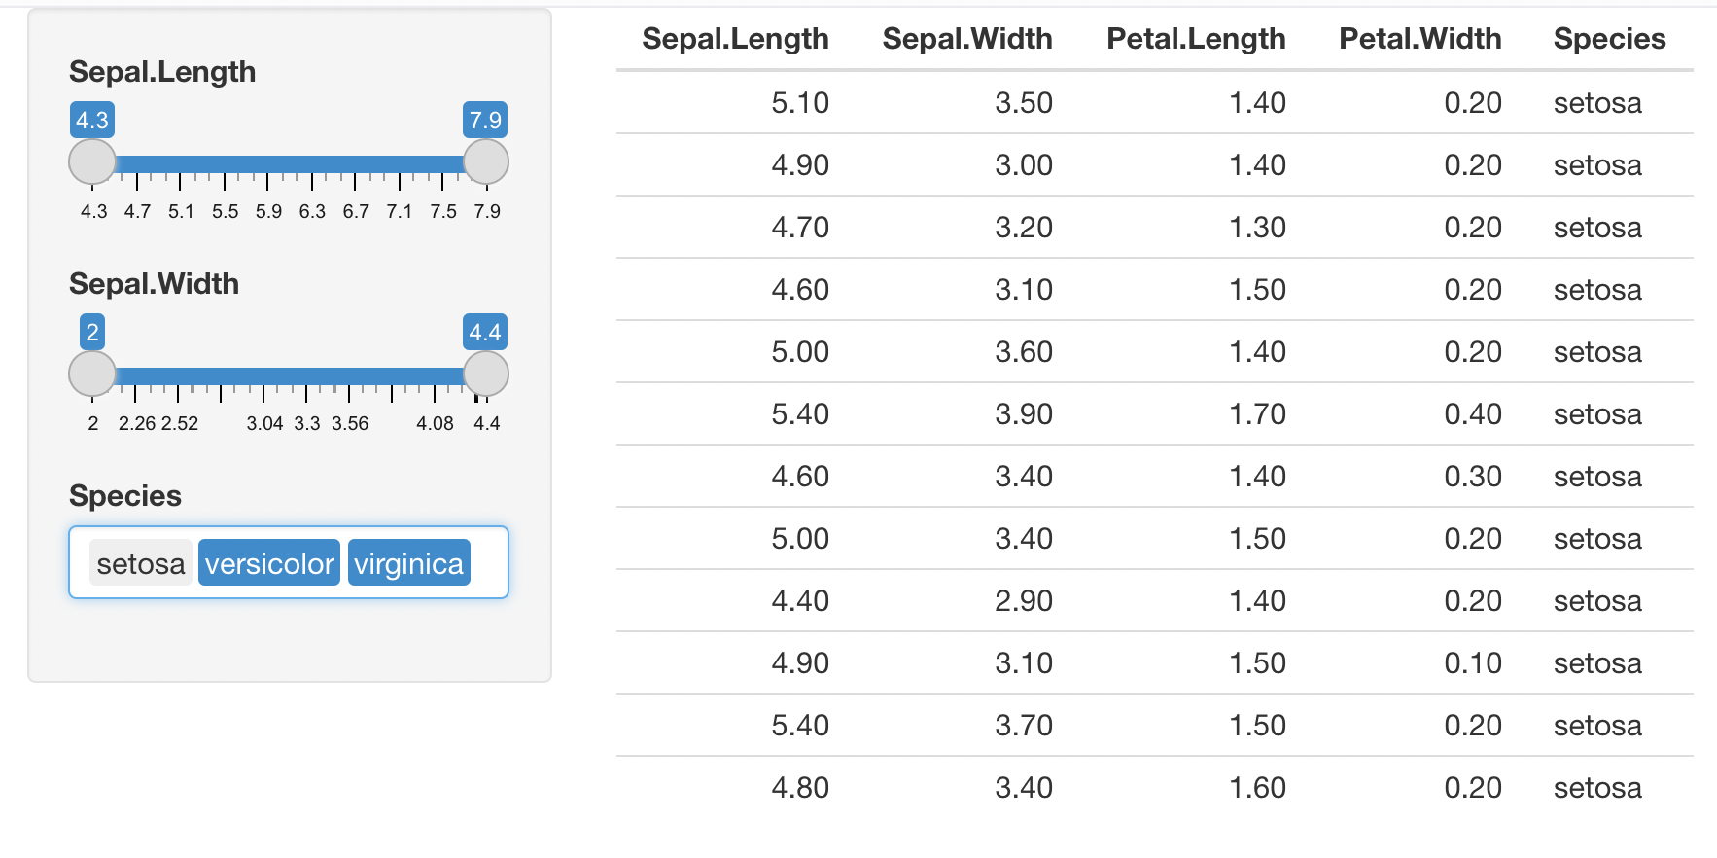The width and height of the screenshot is (1717, 858).
Task: Click the 4.3 tick label on Sepal.Length scale
Action: pyautogui.click(x=92, y=209)
